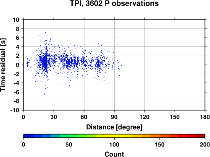Click the x-axis tick label '180'

coord(205,117)
